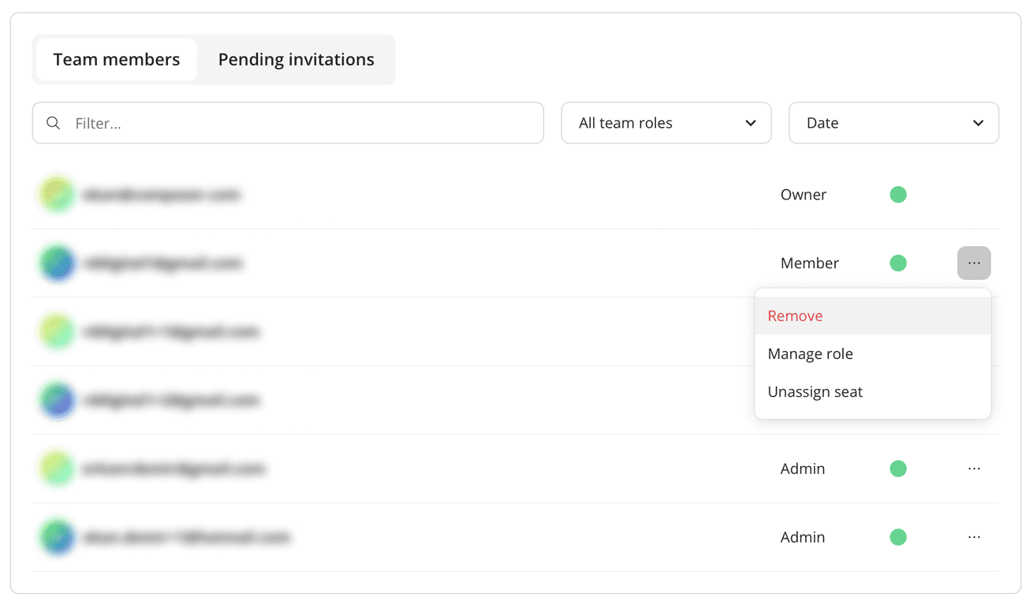Click the avatar of the upper Admin row
Viewport: 1033px width, 605px height.
tap(58, 469)
